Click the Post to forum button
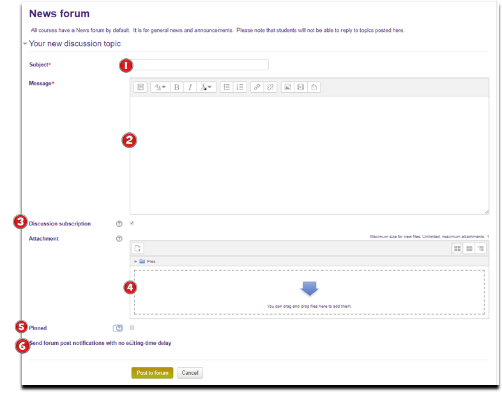This screenshot has height=394, width=502. pos(152,373)
